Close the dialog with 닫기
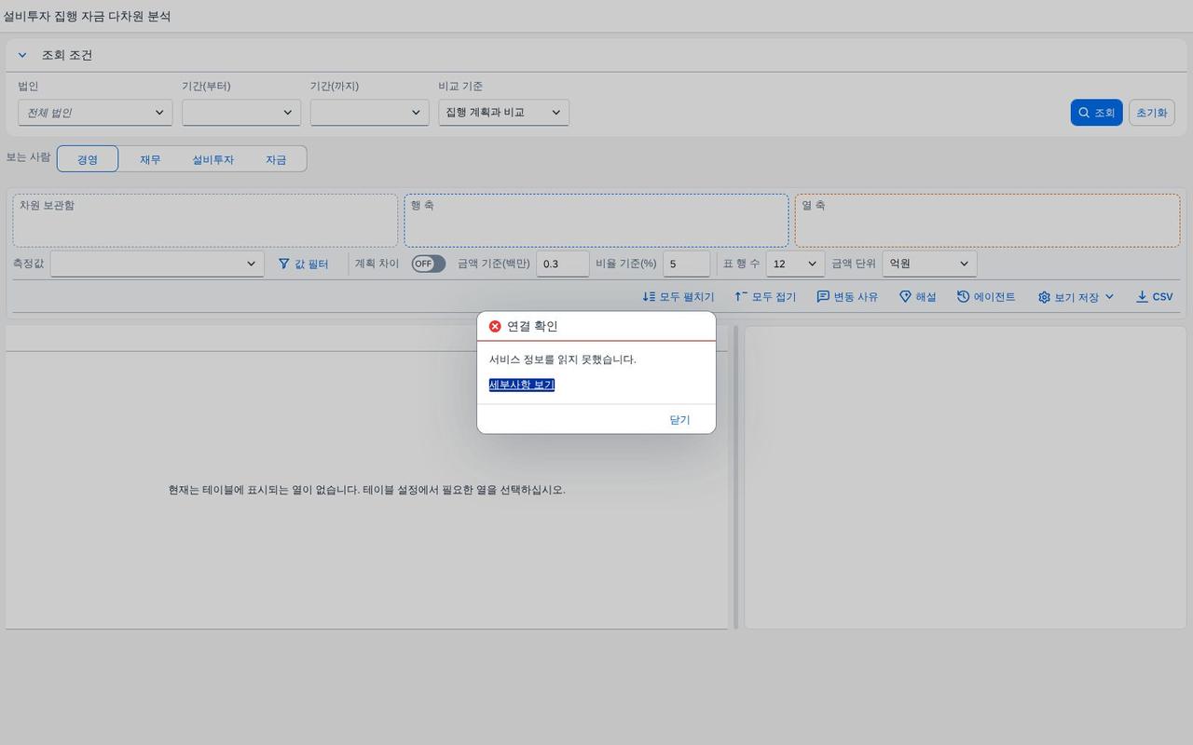Viewport: 1193px width, 745px height. pos(679,420)
